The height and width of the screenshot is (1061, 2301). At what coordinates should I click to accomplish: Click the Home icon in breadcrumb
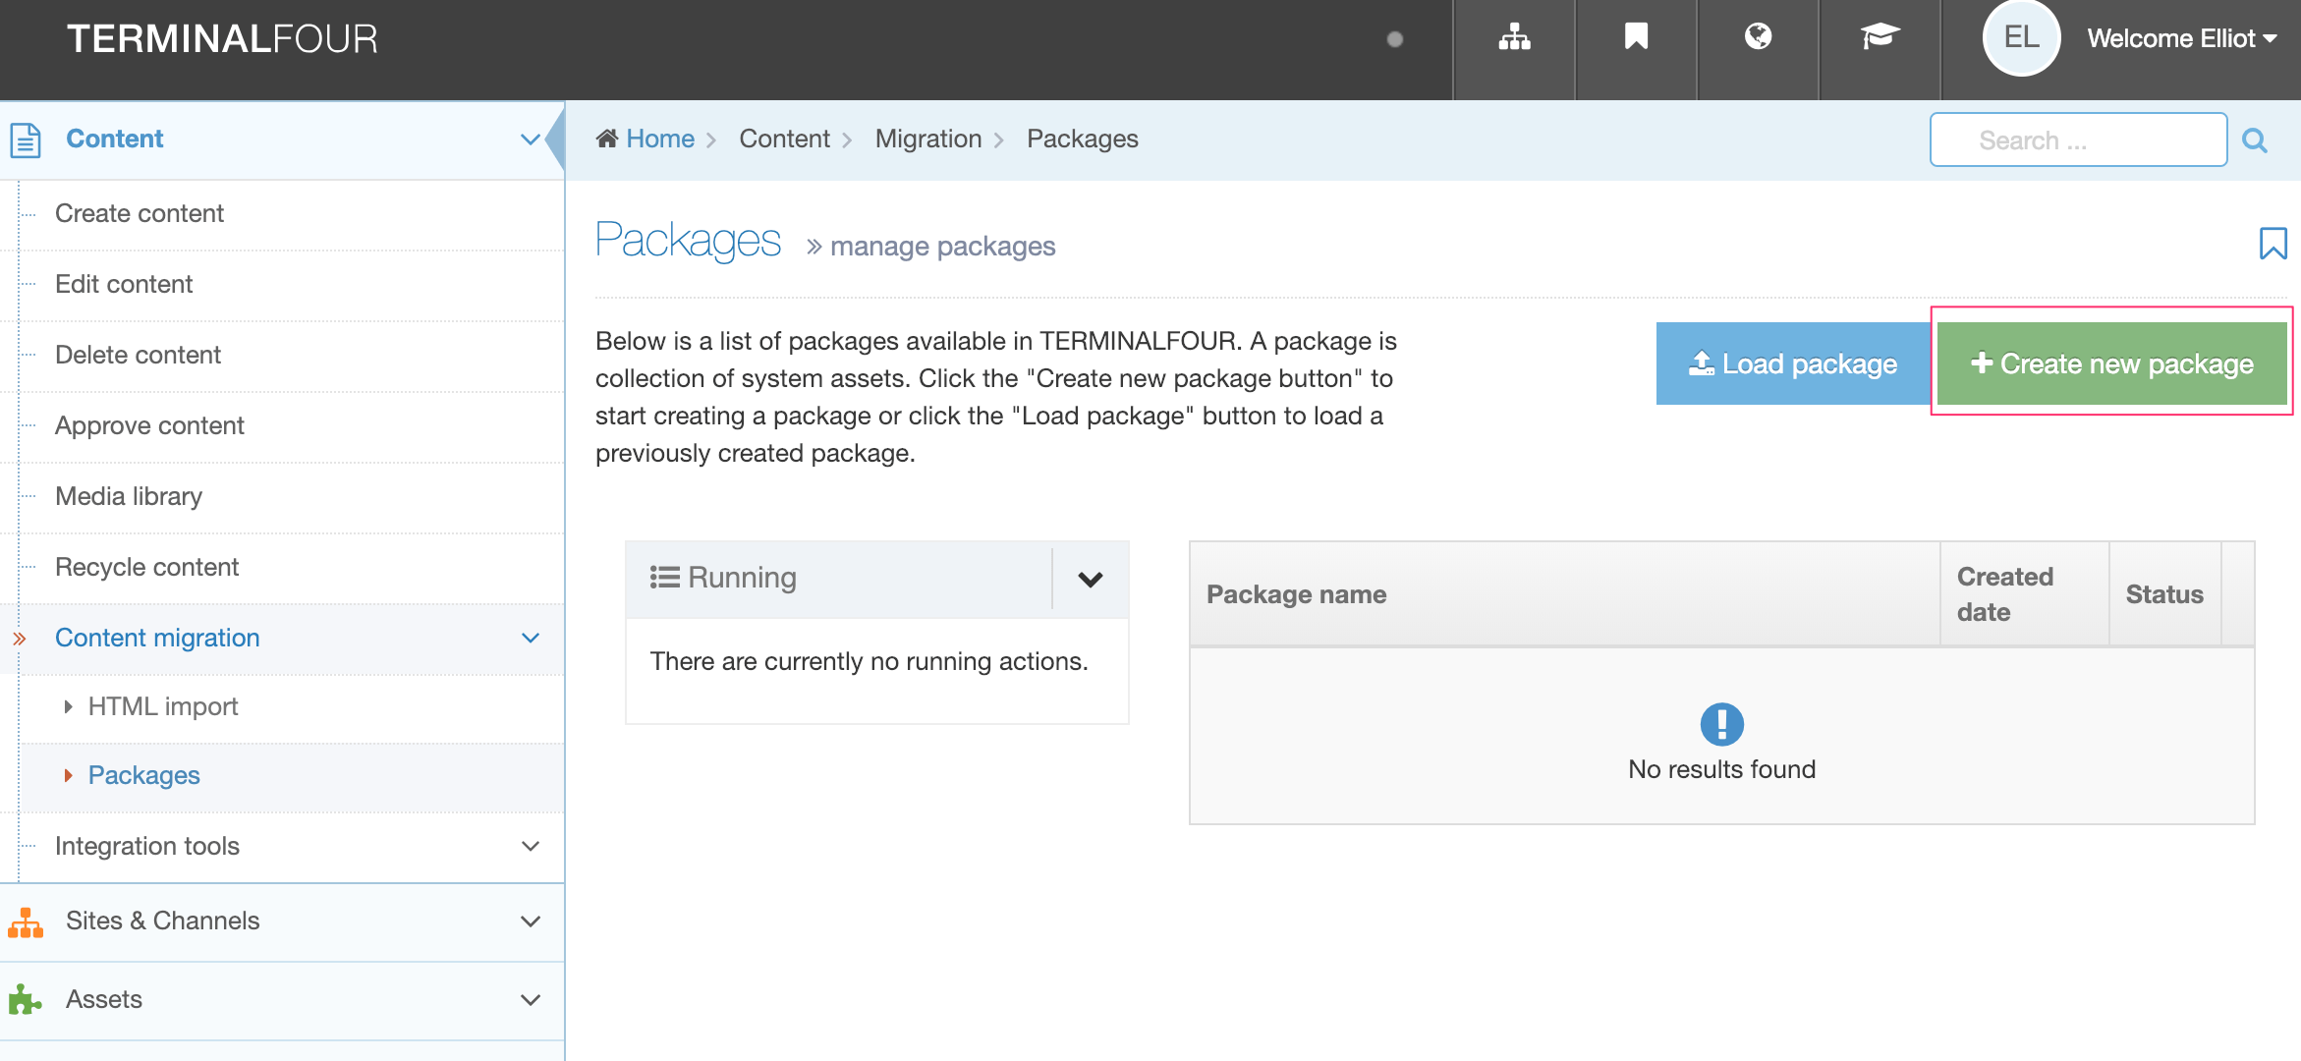(x=607, y=139)
